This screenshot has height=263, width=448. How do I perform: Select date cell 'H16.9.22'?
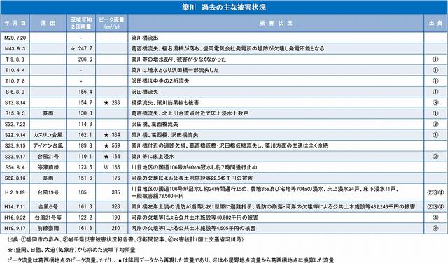pos(15,218)
